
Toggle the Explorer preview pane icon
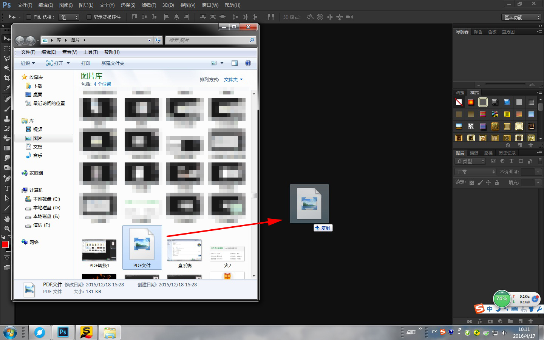[x=235, y=63]
